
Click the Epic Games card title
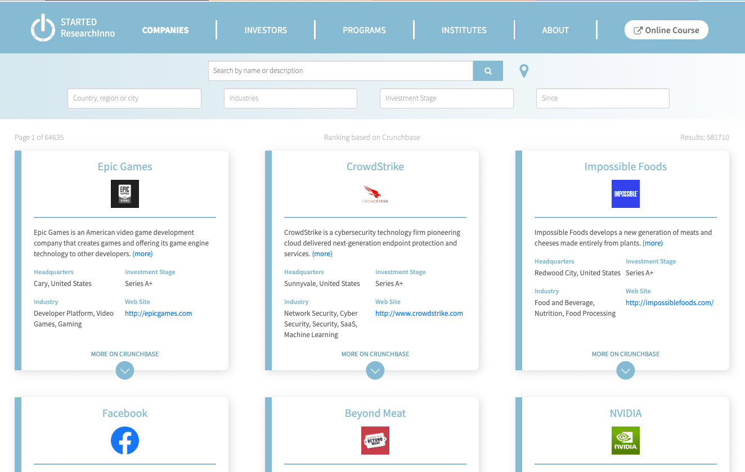click(x=125, y=167)
